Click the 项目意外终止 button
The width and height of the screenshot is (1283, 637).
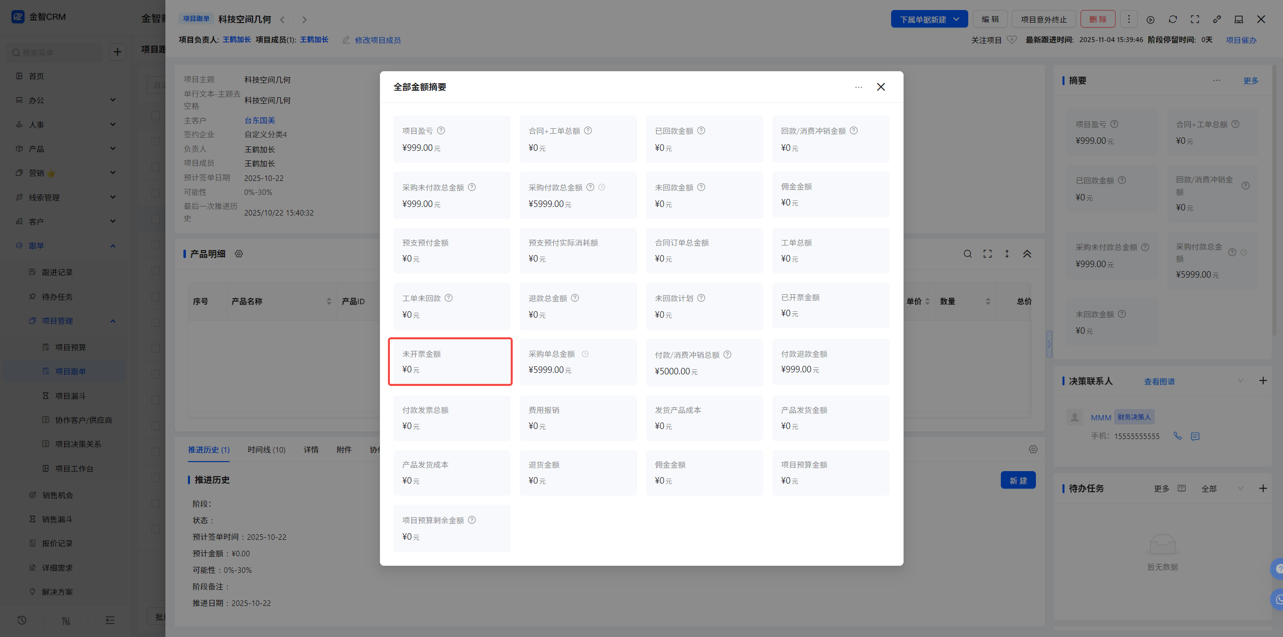point(1043,20)
